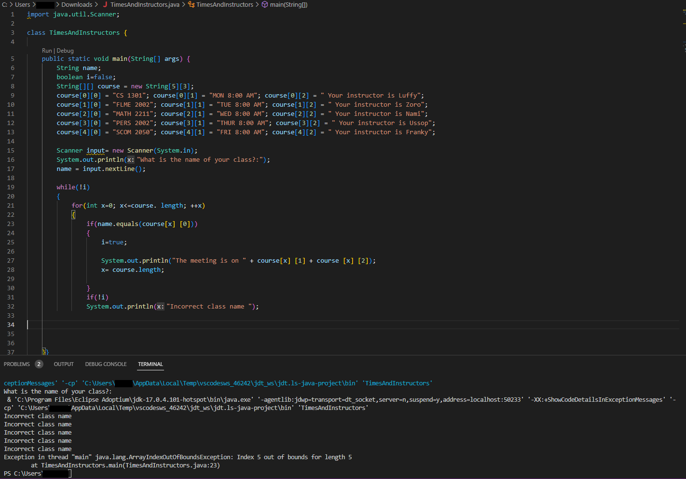Select the TERMINAL tab
Image resolution: width=686 pixels, height=479 pixels.
pyautogui.click(x=150, y=364)
